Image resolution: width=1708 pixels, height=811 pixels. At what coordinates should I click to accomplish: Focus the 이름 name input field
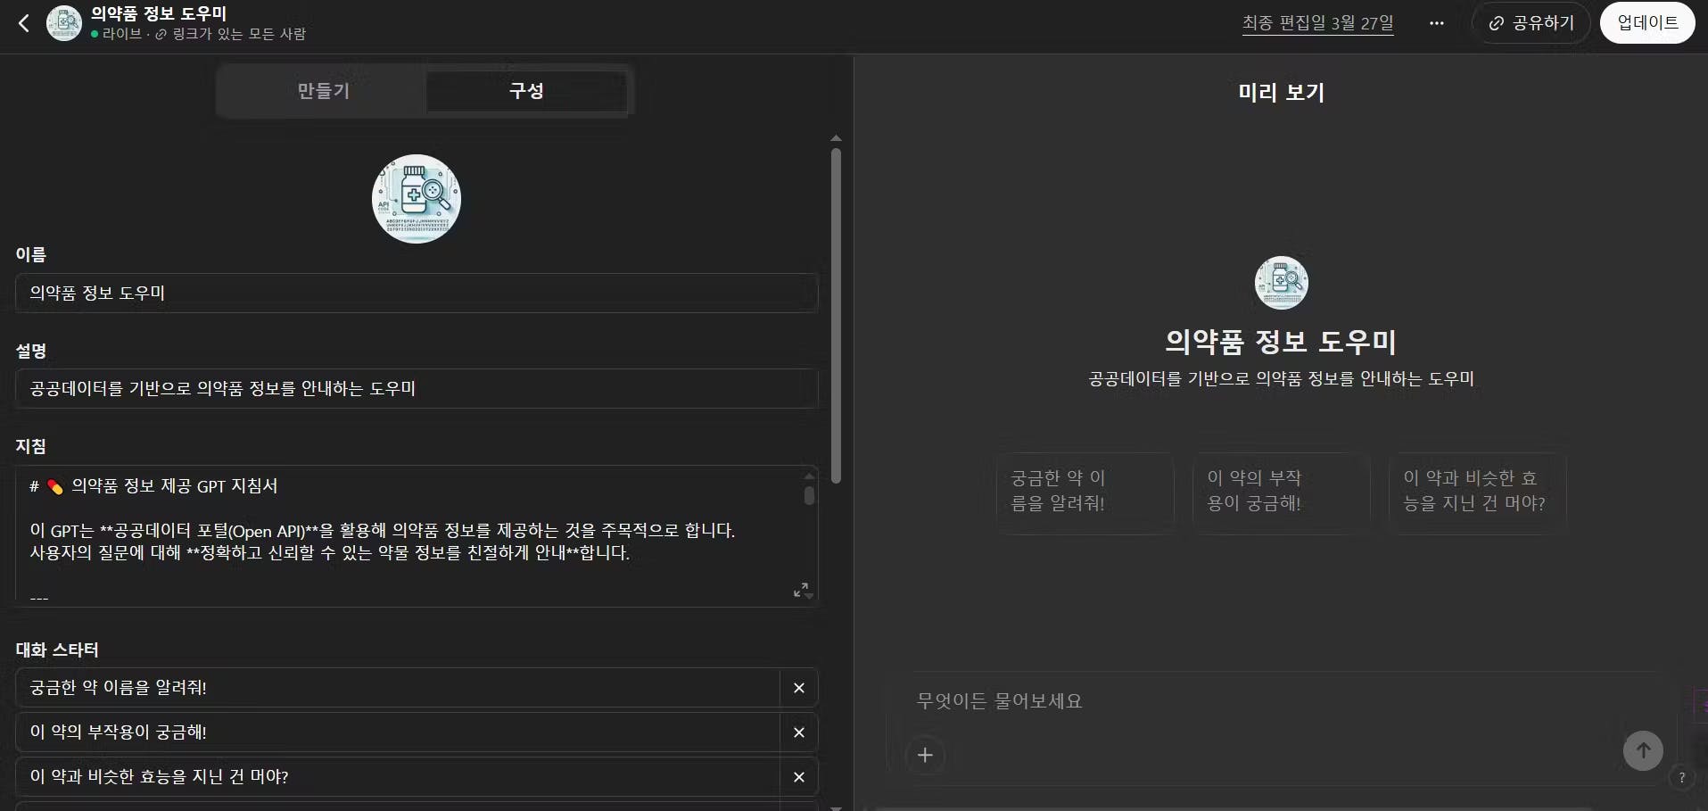(x=417, y=293)
